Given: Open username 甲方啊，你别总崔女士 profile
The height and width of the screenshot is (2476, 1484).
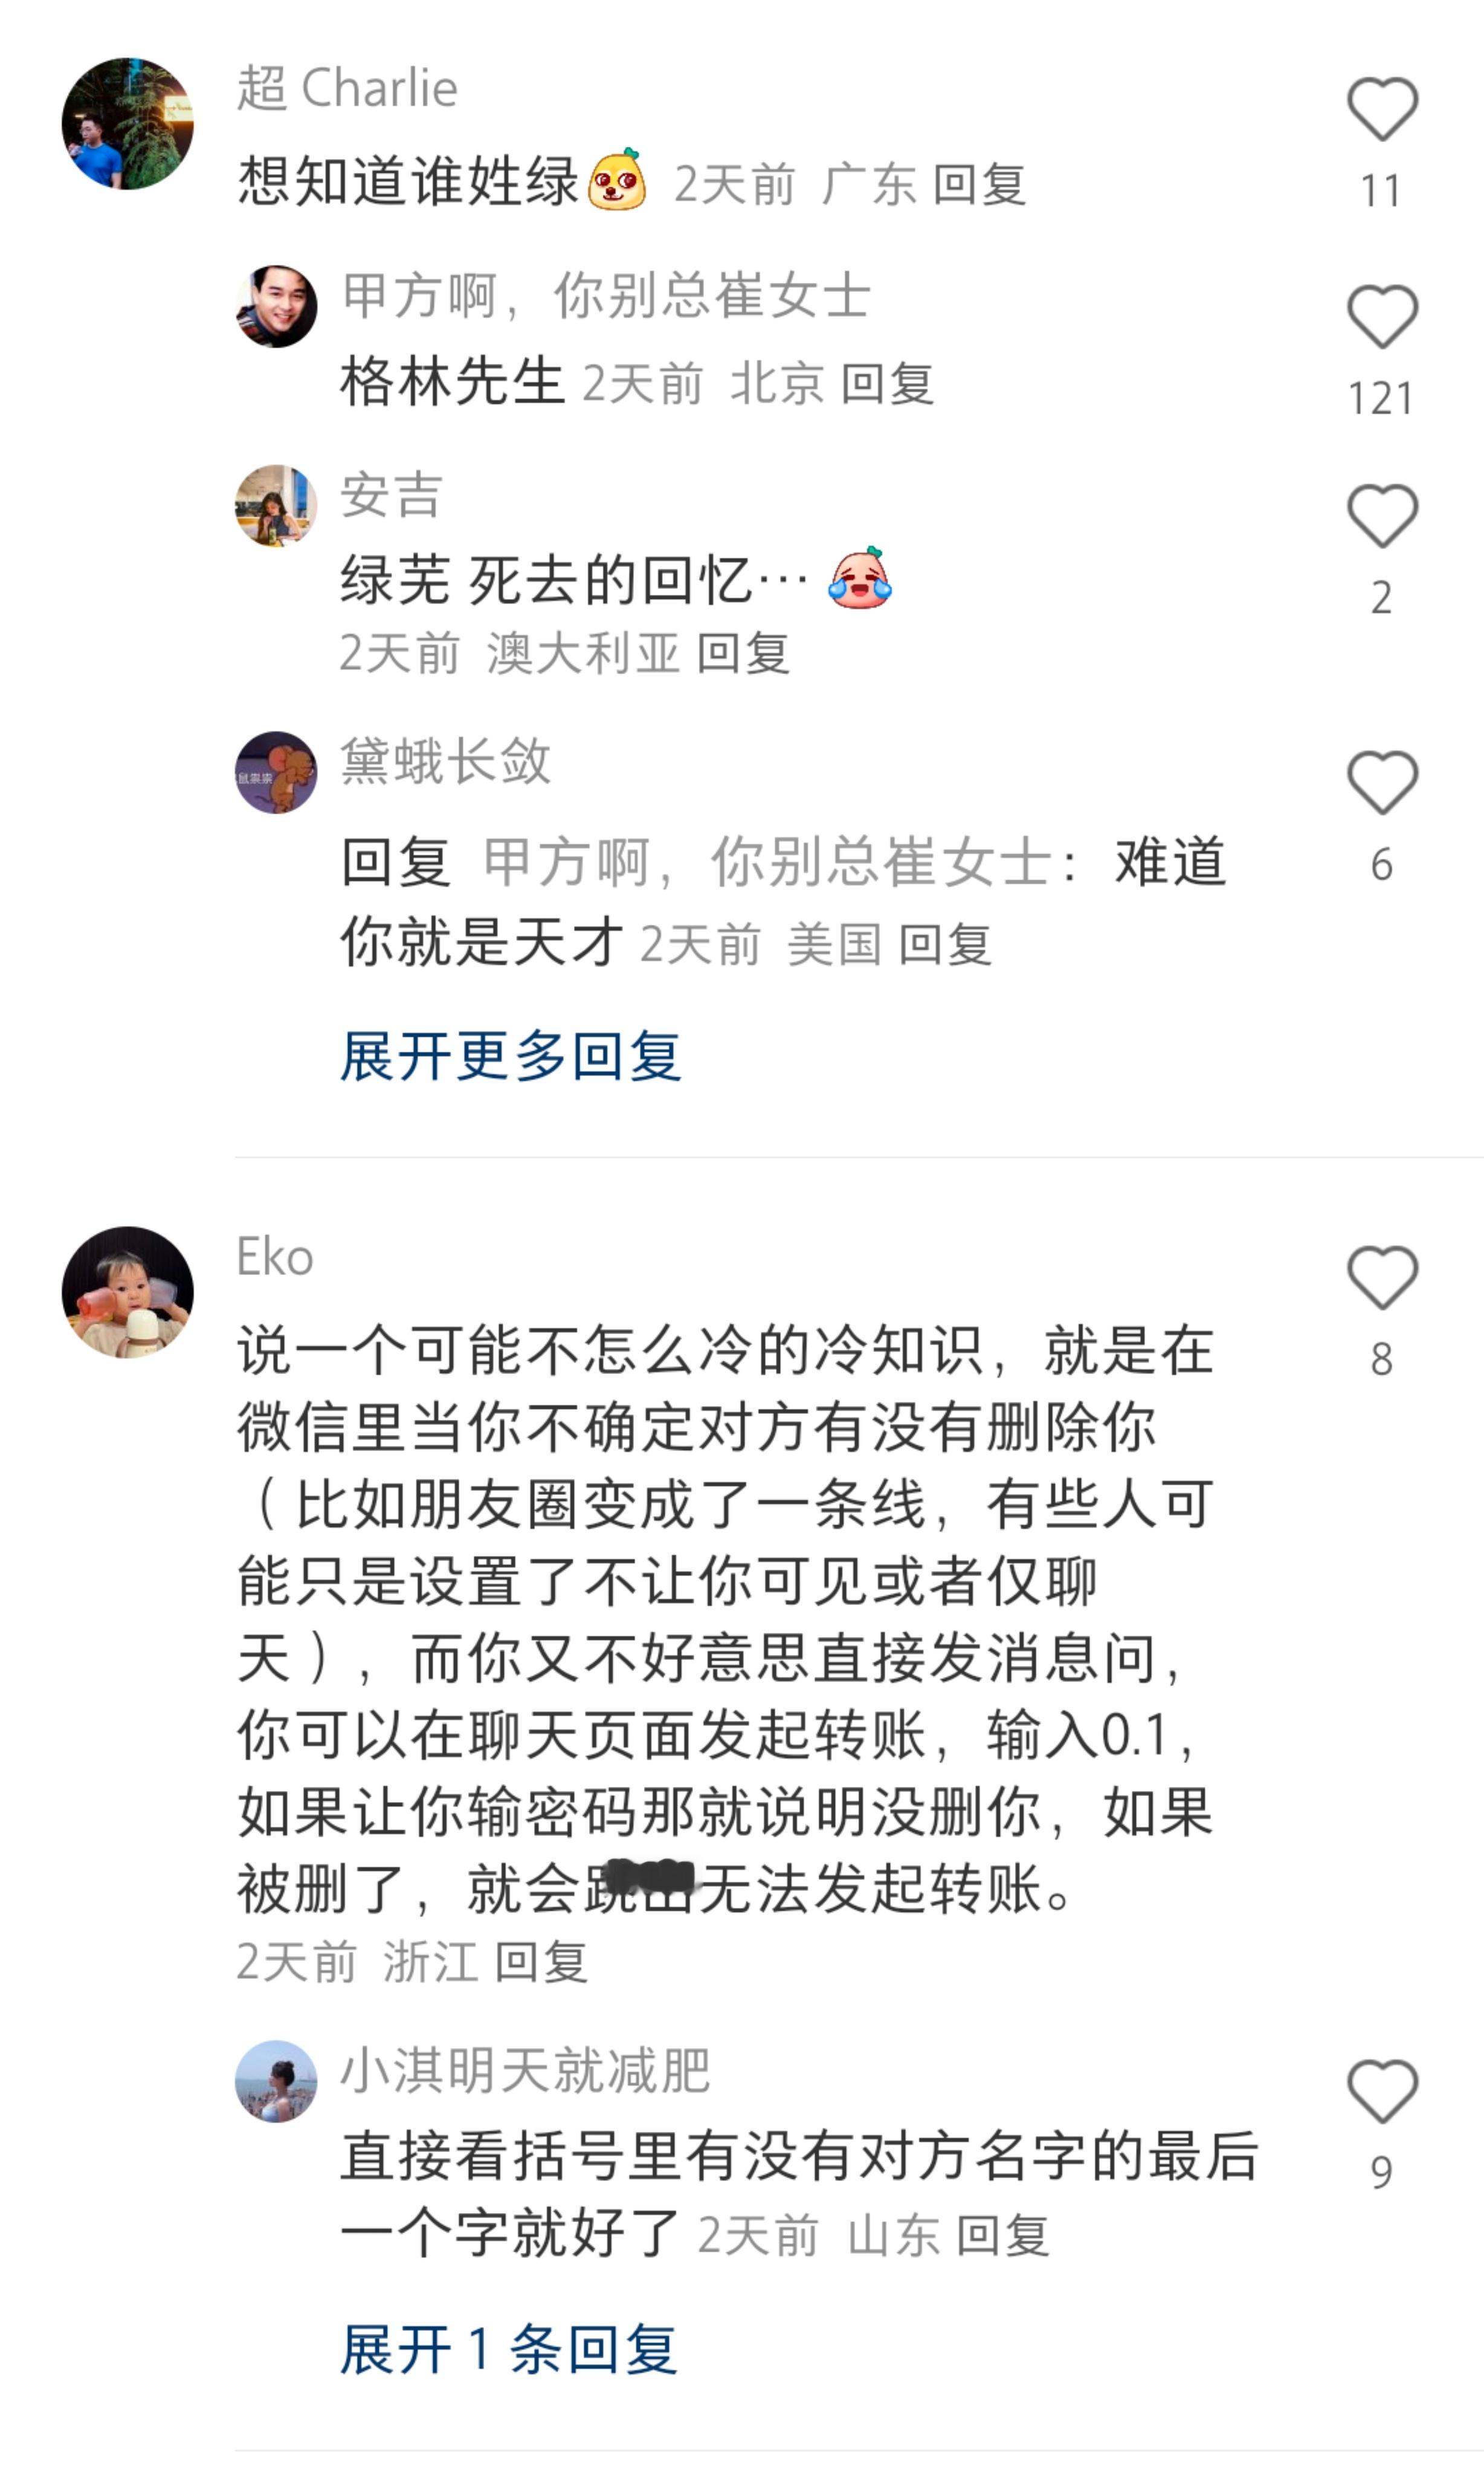Looking at the screenshot, I should point(606,296).
